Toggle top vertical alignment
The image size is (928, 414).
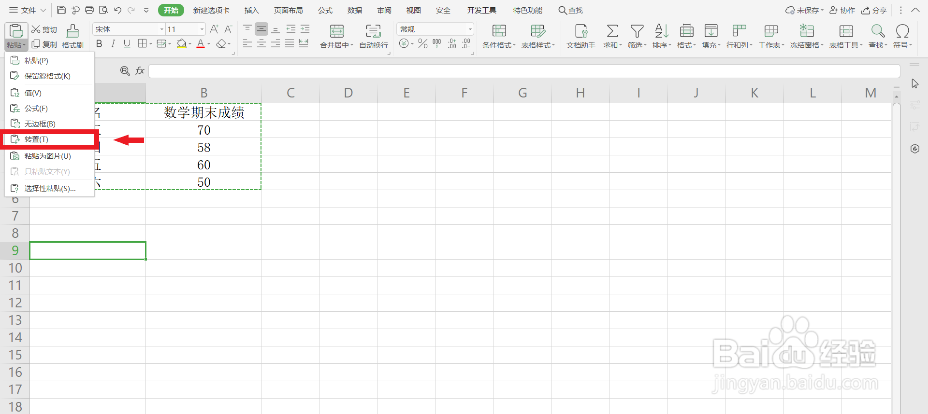(x=247, y=29)
